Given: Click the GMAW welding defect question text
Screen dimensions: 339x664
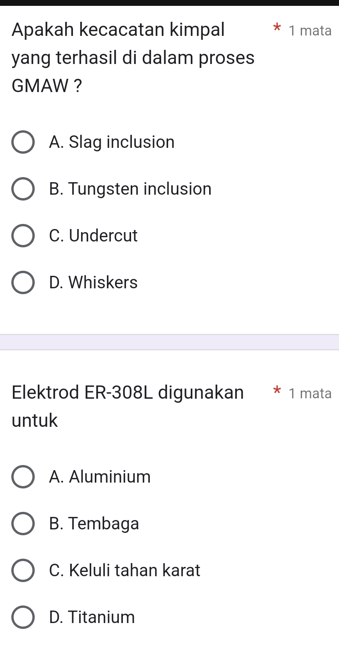Looking at the screenshot, I should coord(133,57).
